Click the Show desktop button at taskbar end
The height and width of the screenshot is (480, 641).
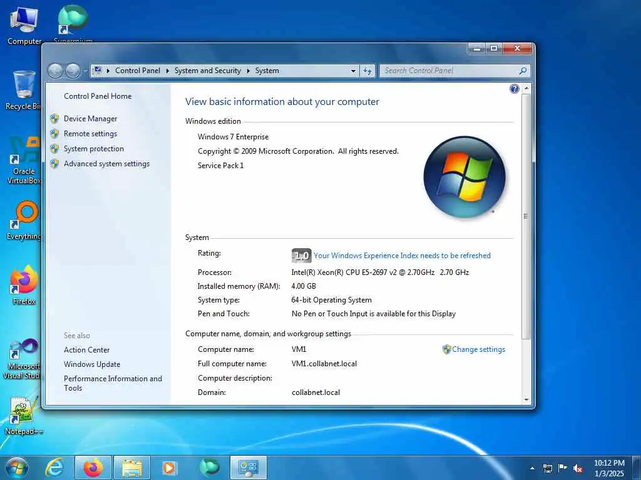coord(637,468)
